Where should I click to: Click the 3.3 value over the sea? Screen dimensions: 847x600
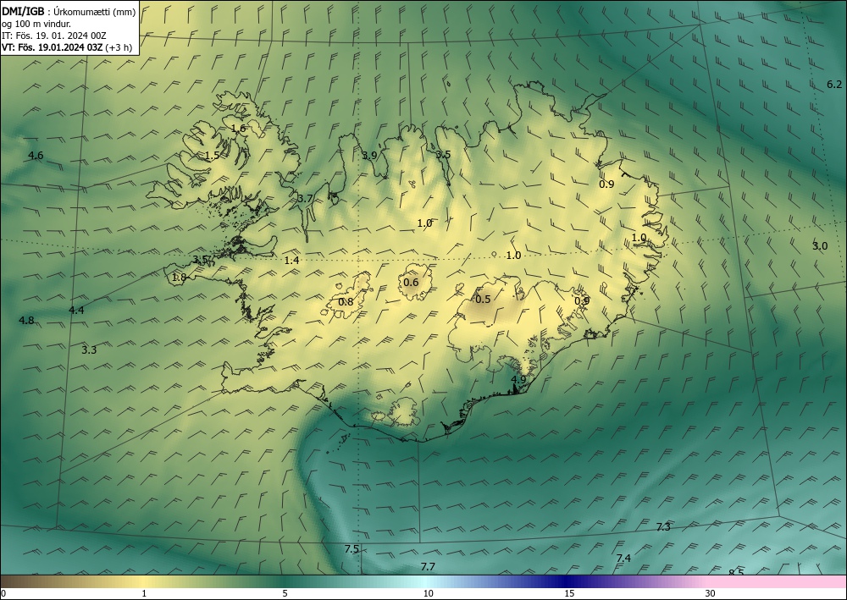click(x=89, y=350)
